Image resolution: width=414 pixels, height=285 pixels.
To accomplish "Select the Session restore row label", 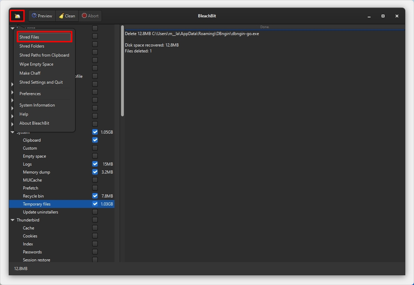I will coord(37,260).
